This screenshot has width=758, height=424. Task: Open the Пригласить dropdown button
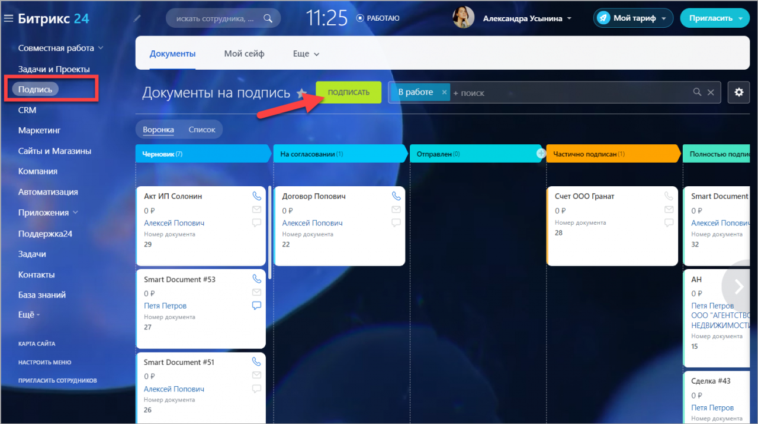[x=740, y=18]
